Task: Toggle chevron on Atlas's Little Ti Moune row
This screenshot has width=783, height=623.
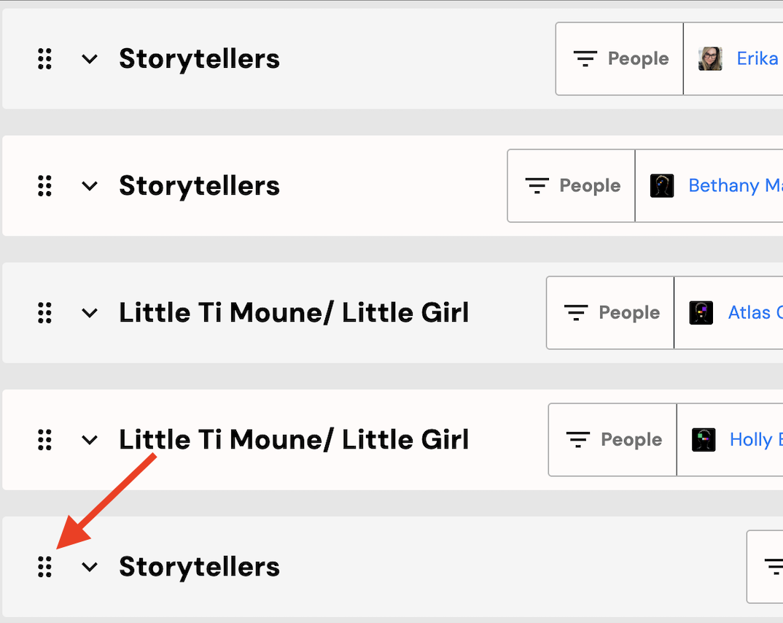Action: [x=90, y=313]
